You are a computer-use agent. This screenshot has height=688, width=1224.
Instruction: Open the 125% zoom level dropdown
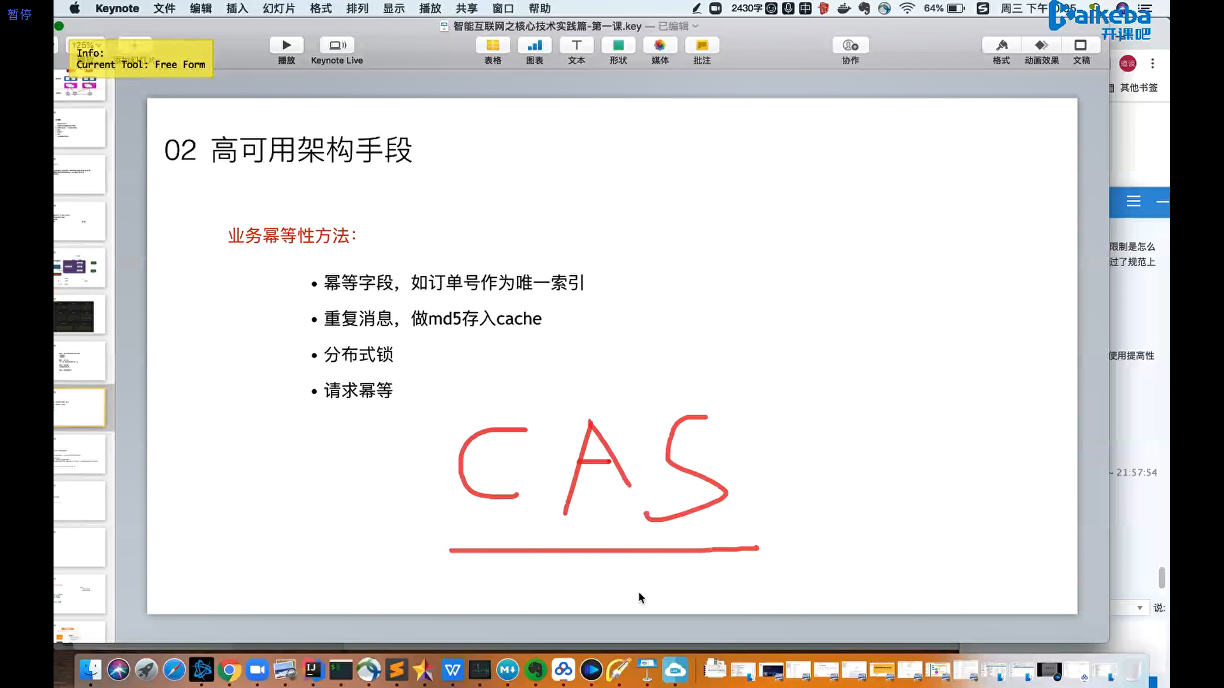coord(86,45)
